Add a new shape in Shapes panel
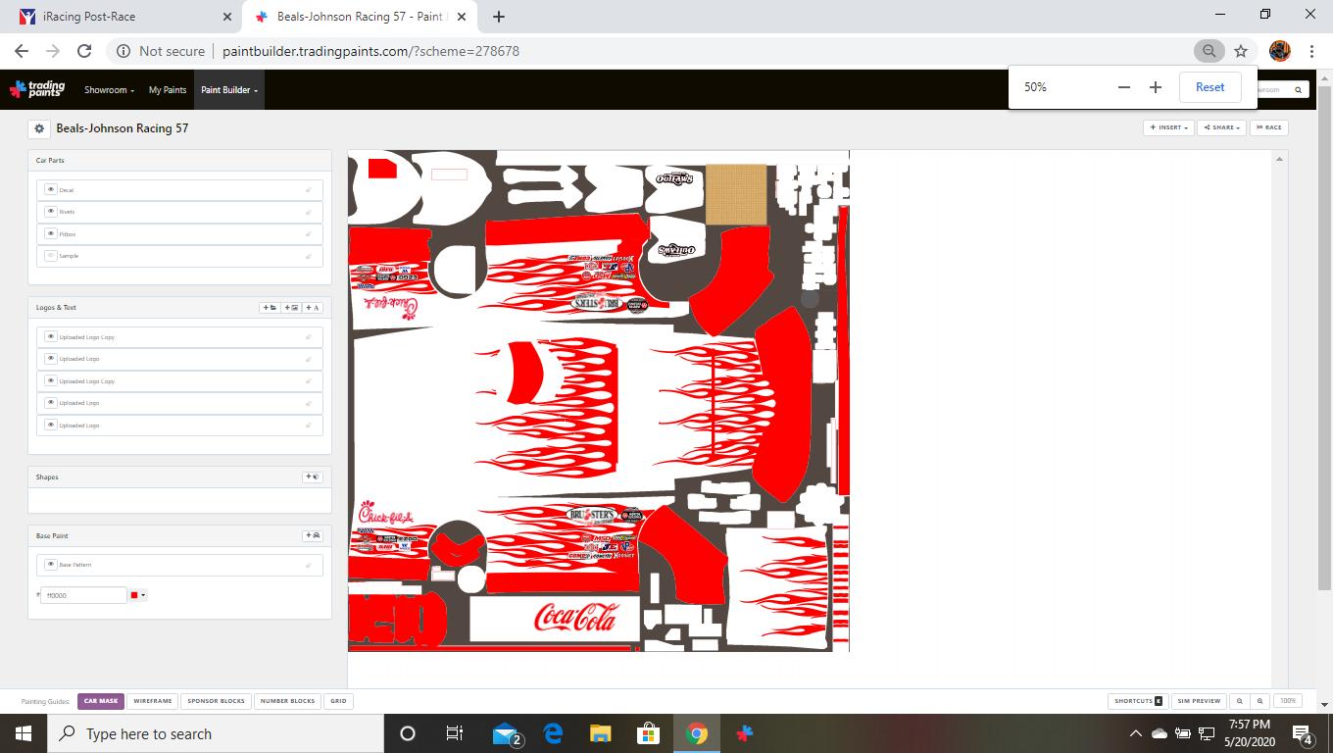This screenshot has width=1333, height=753. point(313,477)
